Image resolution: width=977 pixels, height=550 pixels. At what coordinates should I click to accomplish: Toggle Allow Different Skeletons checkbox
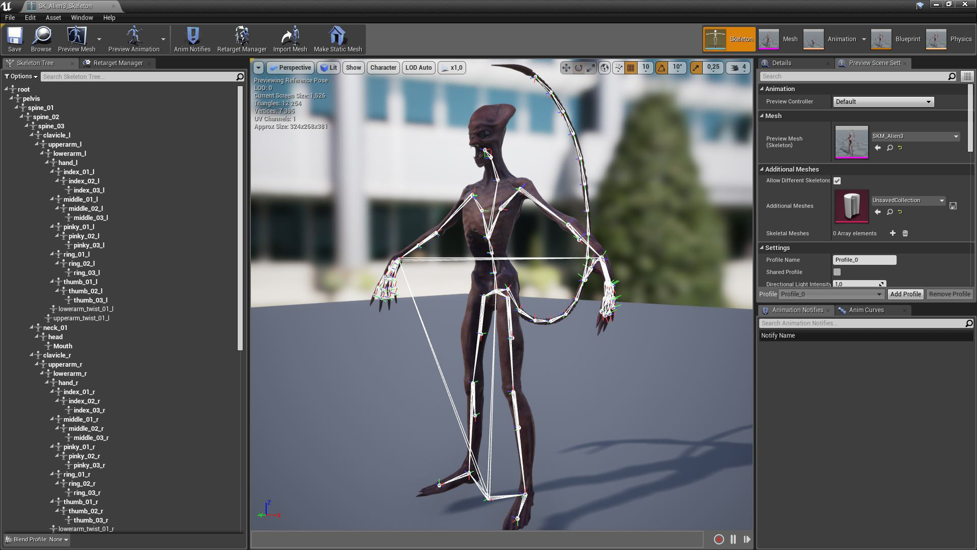837,181
